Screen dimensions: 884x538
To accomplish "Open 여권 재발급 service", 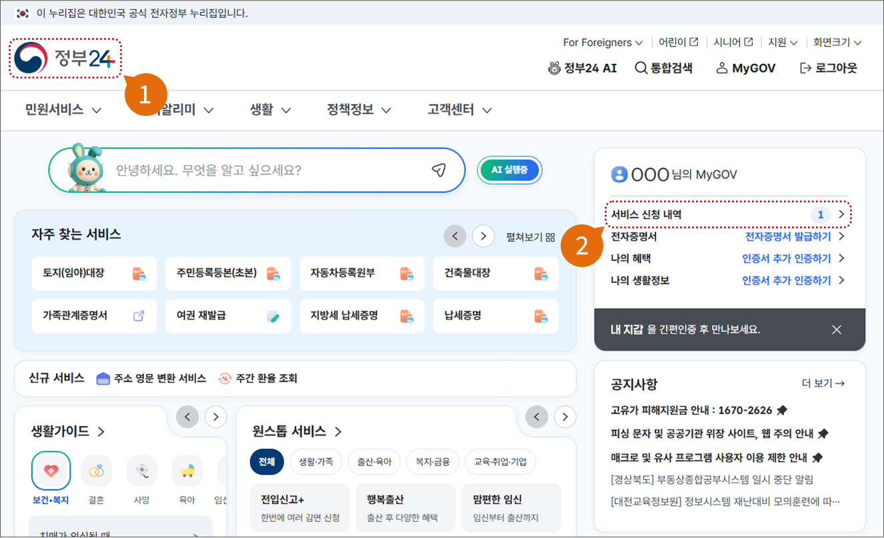I will [228, 316].
